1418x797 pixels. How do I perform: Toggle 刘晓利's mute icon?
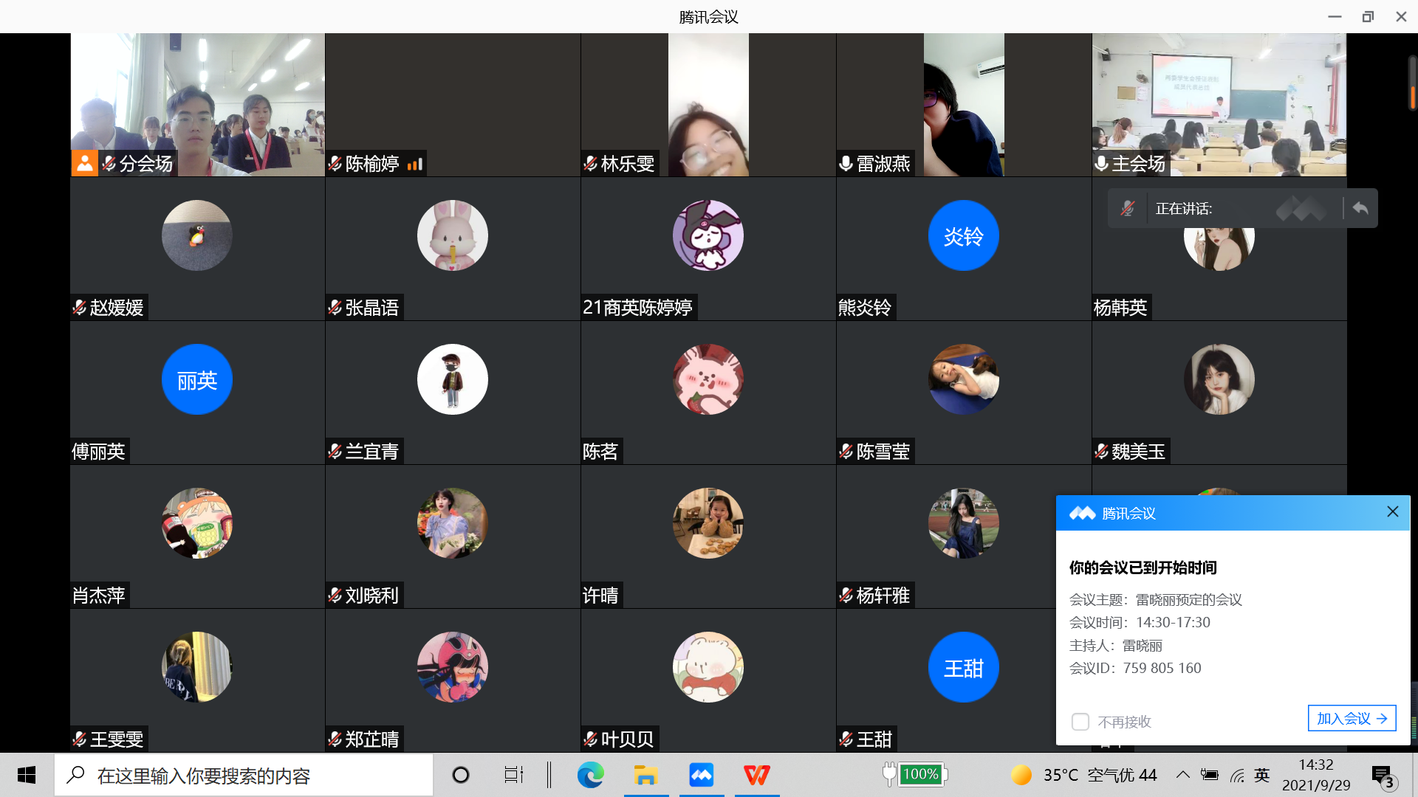[x=335, y=595]
